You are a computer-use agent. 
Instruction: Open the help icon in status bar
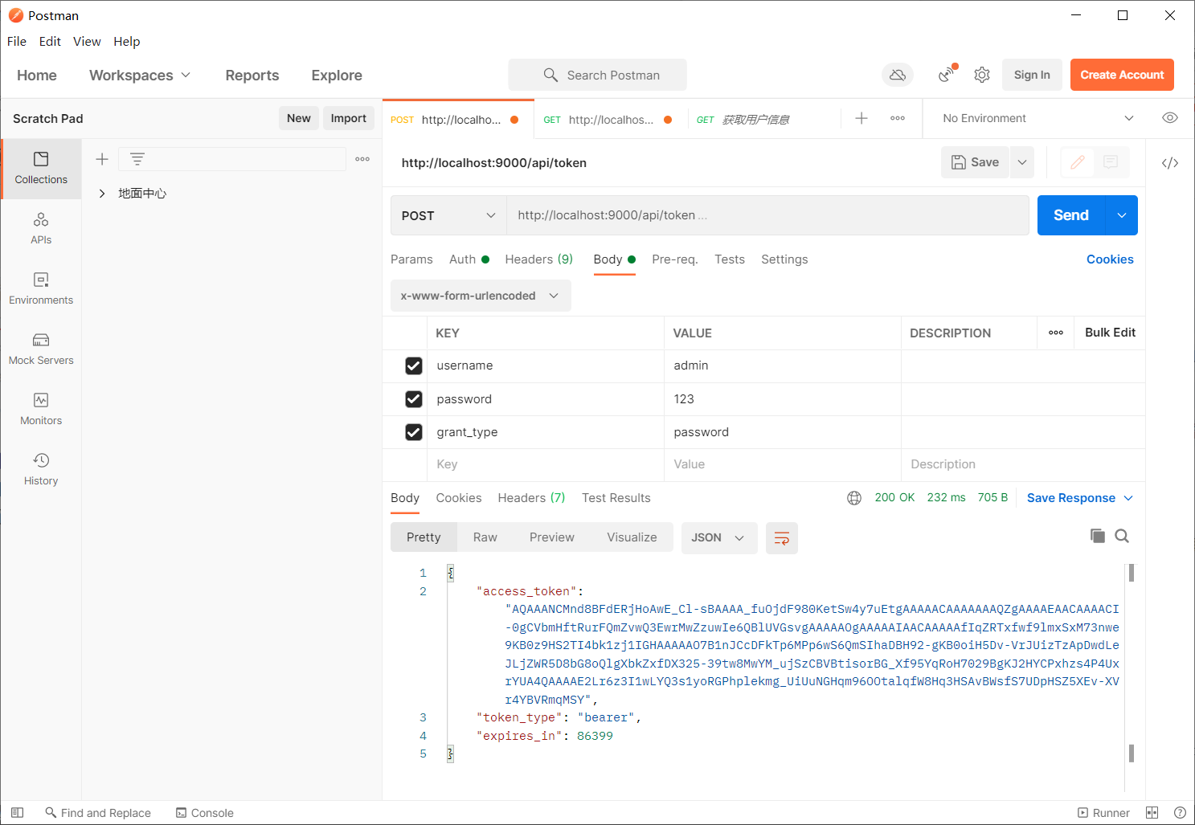[x=1180, y=813]
